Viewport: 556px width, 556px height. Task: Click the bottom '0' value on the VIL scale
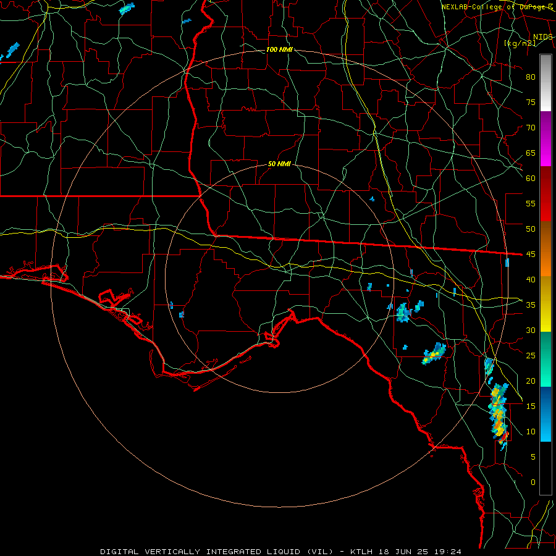pos(533,482)
